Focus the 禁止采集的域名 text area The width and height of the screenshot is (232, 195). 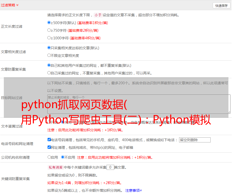click(139, 104)
